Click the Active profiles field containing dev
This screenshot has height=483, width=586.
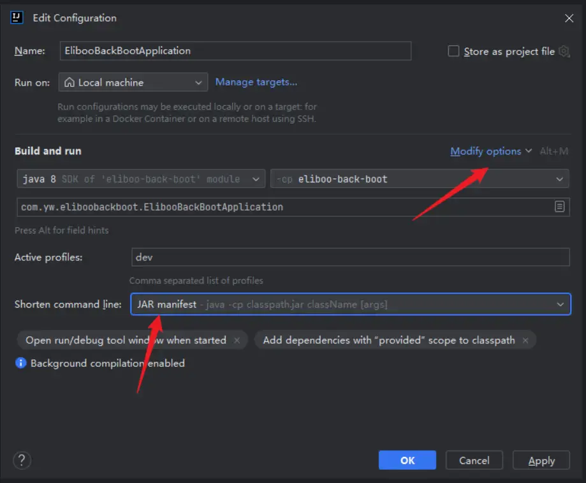[x=350, y=257]
